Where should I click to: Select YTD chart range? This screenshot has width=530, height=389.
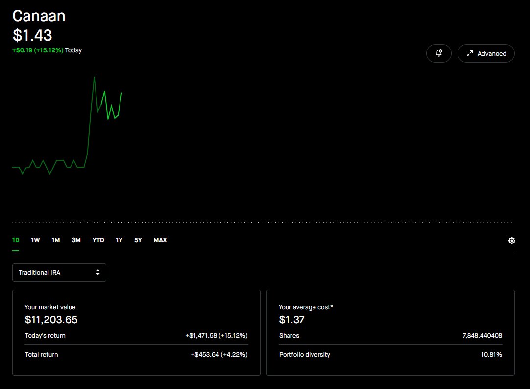coord(98,240)
